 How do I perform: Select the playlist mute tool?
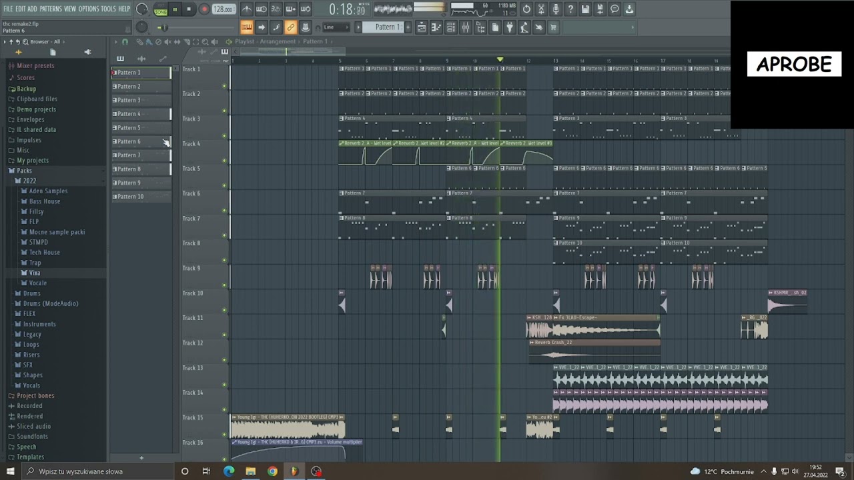167,41
